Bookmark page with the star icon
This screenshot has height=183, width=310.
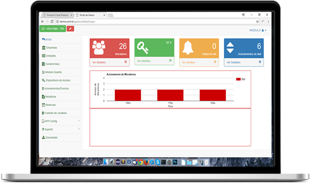point(257,21)
